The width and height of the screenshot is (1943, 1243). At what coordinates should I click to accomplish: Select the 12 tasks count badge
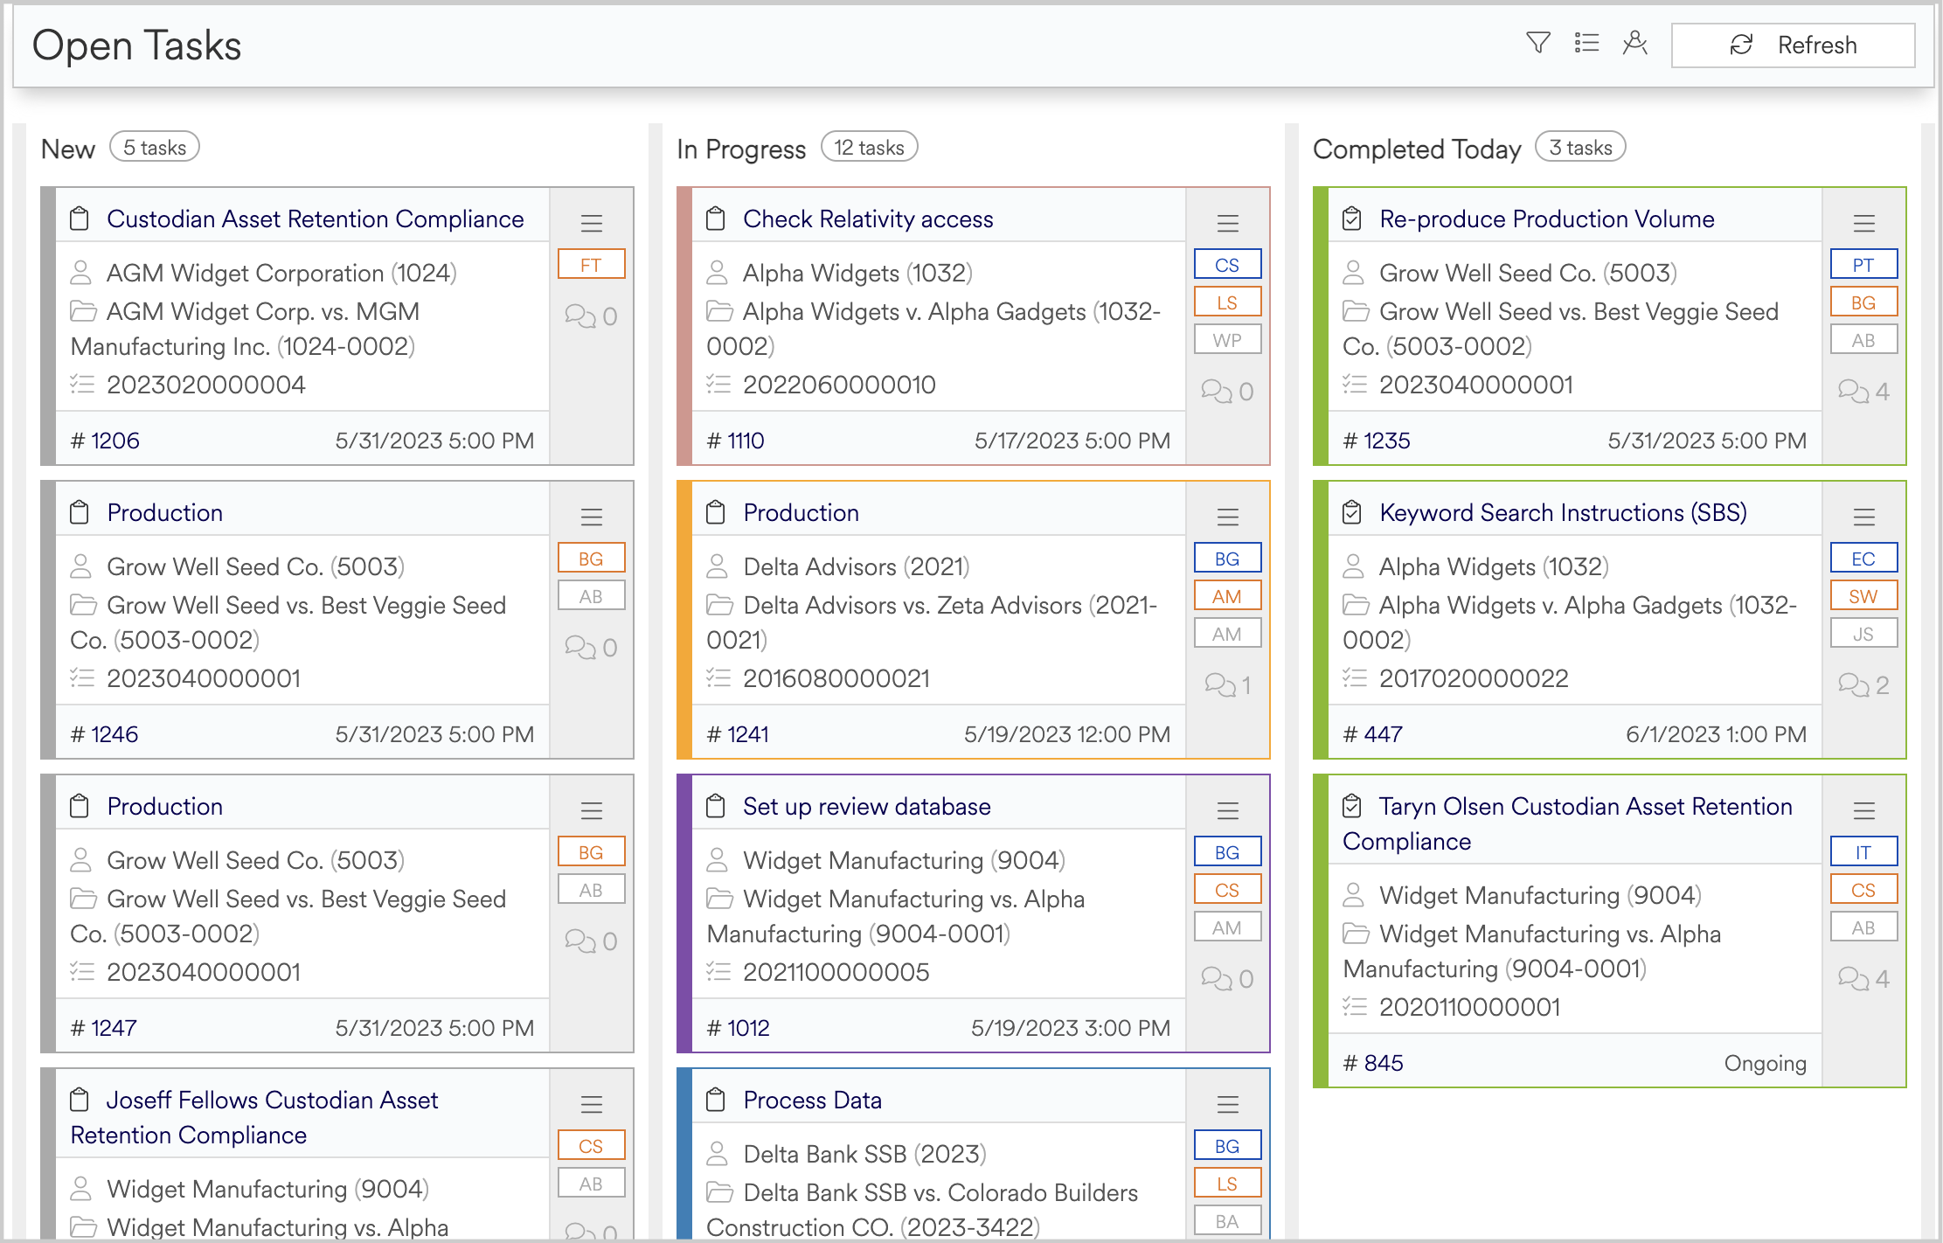click(869, 147)
